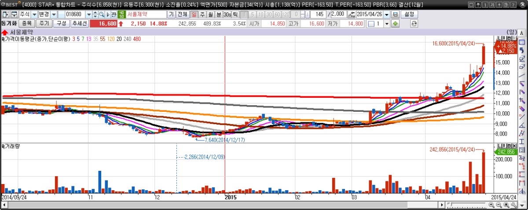528x210 pixels.
Task: Open the 주식 market type dropdown
Action: 34,14
